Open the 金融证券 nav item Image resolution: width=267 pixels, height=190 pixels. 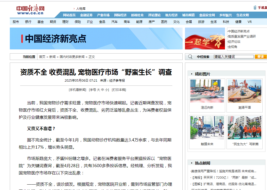[x=86, y=15]
